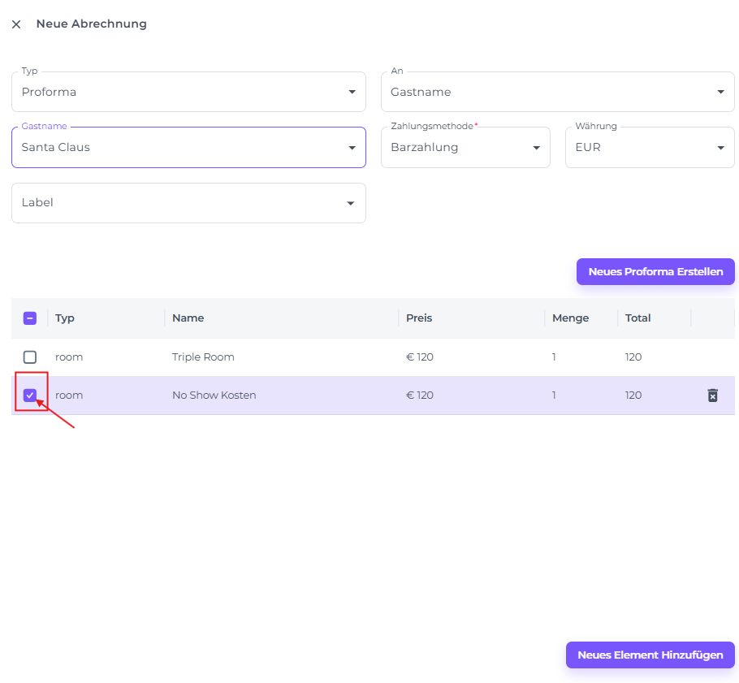Check the Triple Room row checkbox
The image size is (739, 683).
[30, 357]
